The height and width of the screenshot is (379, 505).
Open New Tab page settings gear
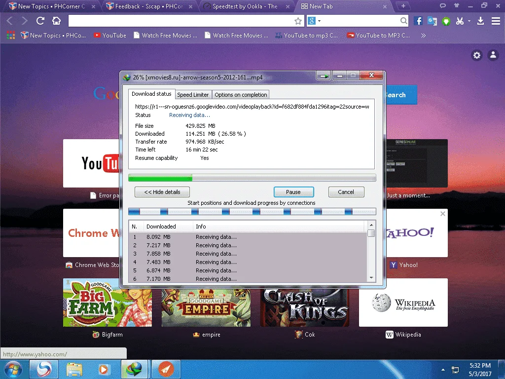[x=477, y=55]
